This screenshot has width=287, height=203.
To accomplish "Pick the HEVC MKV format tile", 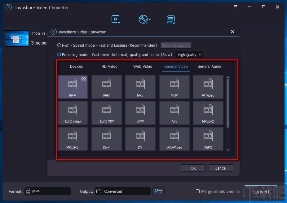I will pyautogui.click(x=106, y=113).
